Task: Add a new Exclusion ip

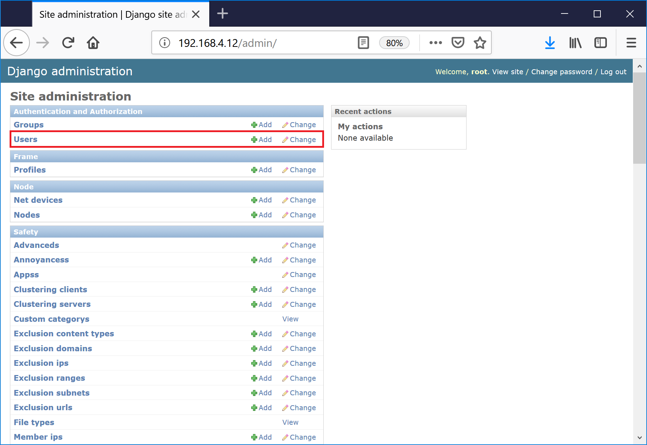Action: (x=262, y=363)
